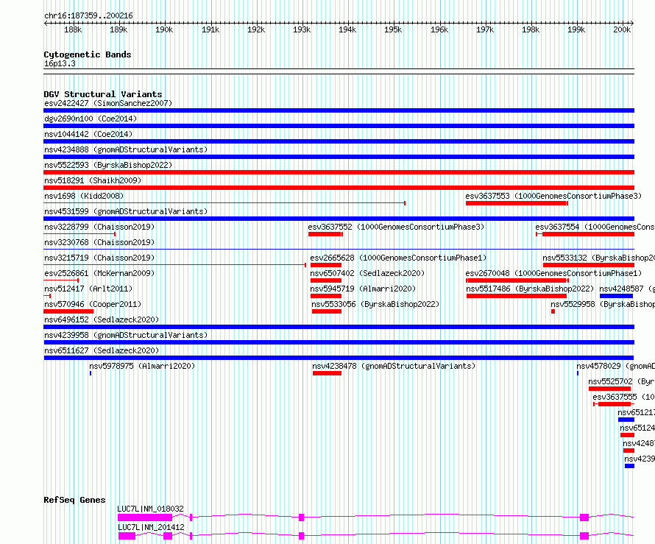Click nsv4238478 (gnomADStructuralVariants) label

[x=394, y=366]
